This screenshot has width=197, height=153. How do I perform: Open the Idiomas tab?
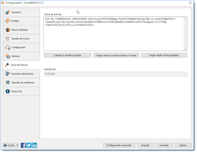click(x=22, y=56)
